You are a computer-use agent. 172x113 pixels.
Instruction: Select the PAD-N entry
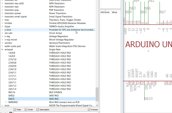click(x=52, y=92)
